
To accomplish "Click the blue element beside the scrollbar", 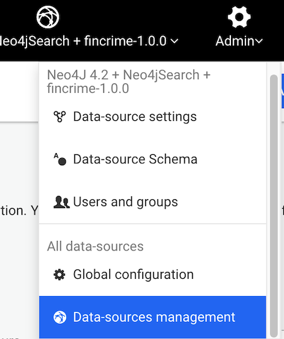I will point(283,91).
